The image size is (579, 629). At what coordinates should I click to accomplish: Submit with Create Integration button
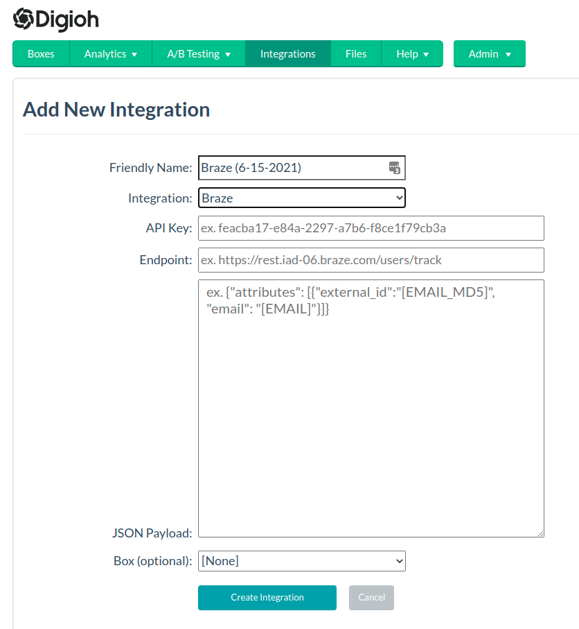coord(267,598)
